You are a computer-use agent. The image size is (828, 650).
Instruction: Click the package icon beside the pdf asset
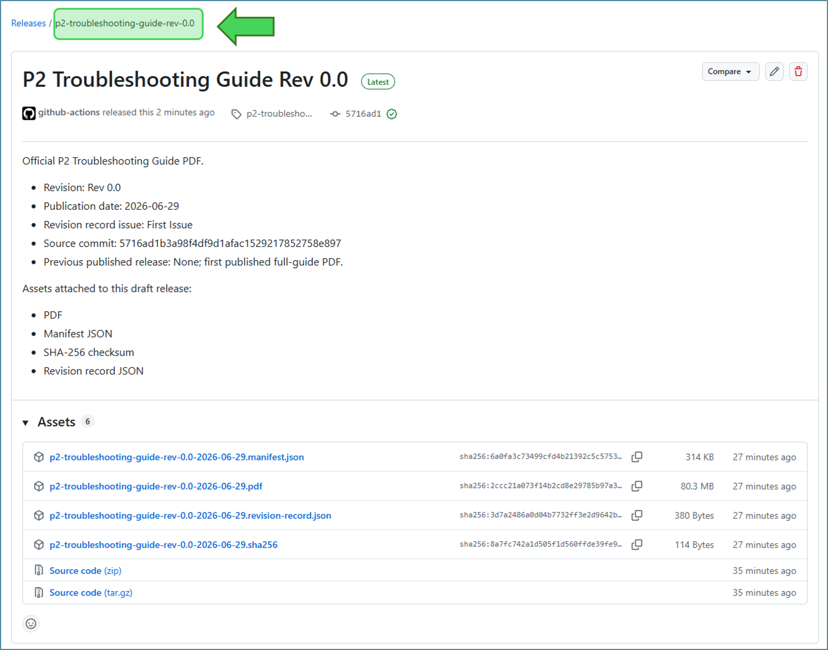39,486
